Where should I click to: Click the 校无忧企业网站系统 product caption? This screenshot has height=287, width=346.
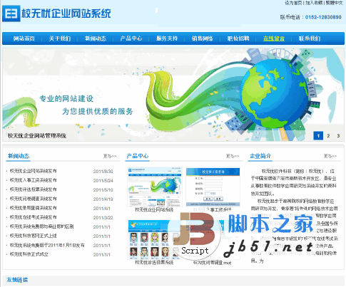[154, 210]
